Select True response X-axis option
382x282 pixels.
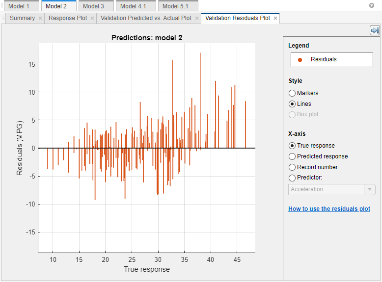(292, 146)
